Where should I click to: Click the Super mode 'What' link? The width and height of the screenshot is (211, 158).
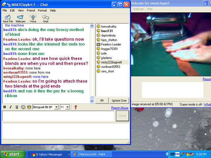pos(207,104)
